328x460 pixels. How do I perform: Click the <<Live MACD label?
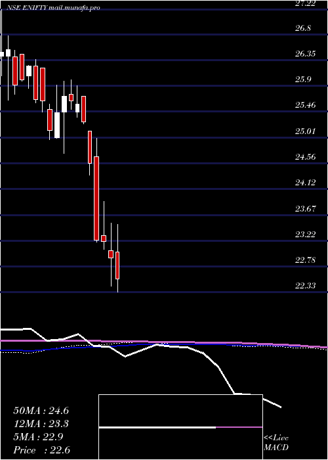point(276,443)
